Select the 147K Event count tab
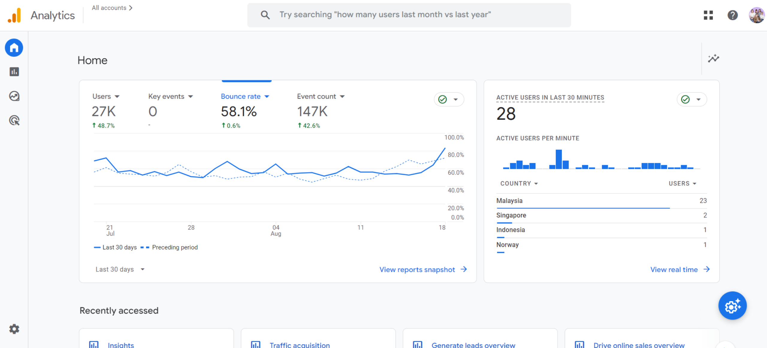The height and width of the screenshot is (348, 767). point(321,111)
